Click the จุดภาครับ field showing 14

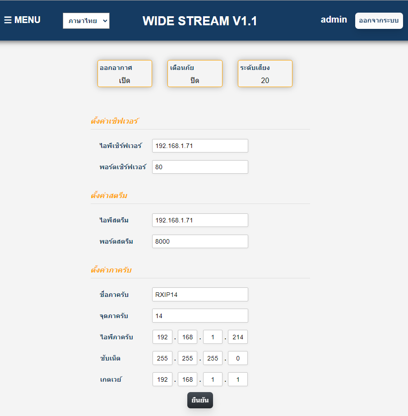(x=200, y=316)
